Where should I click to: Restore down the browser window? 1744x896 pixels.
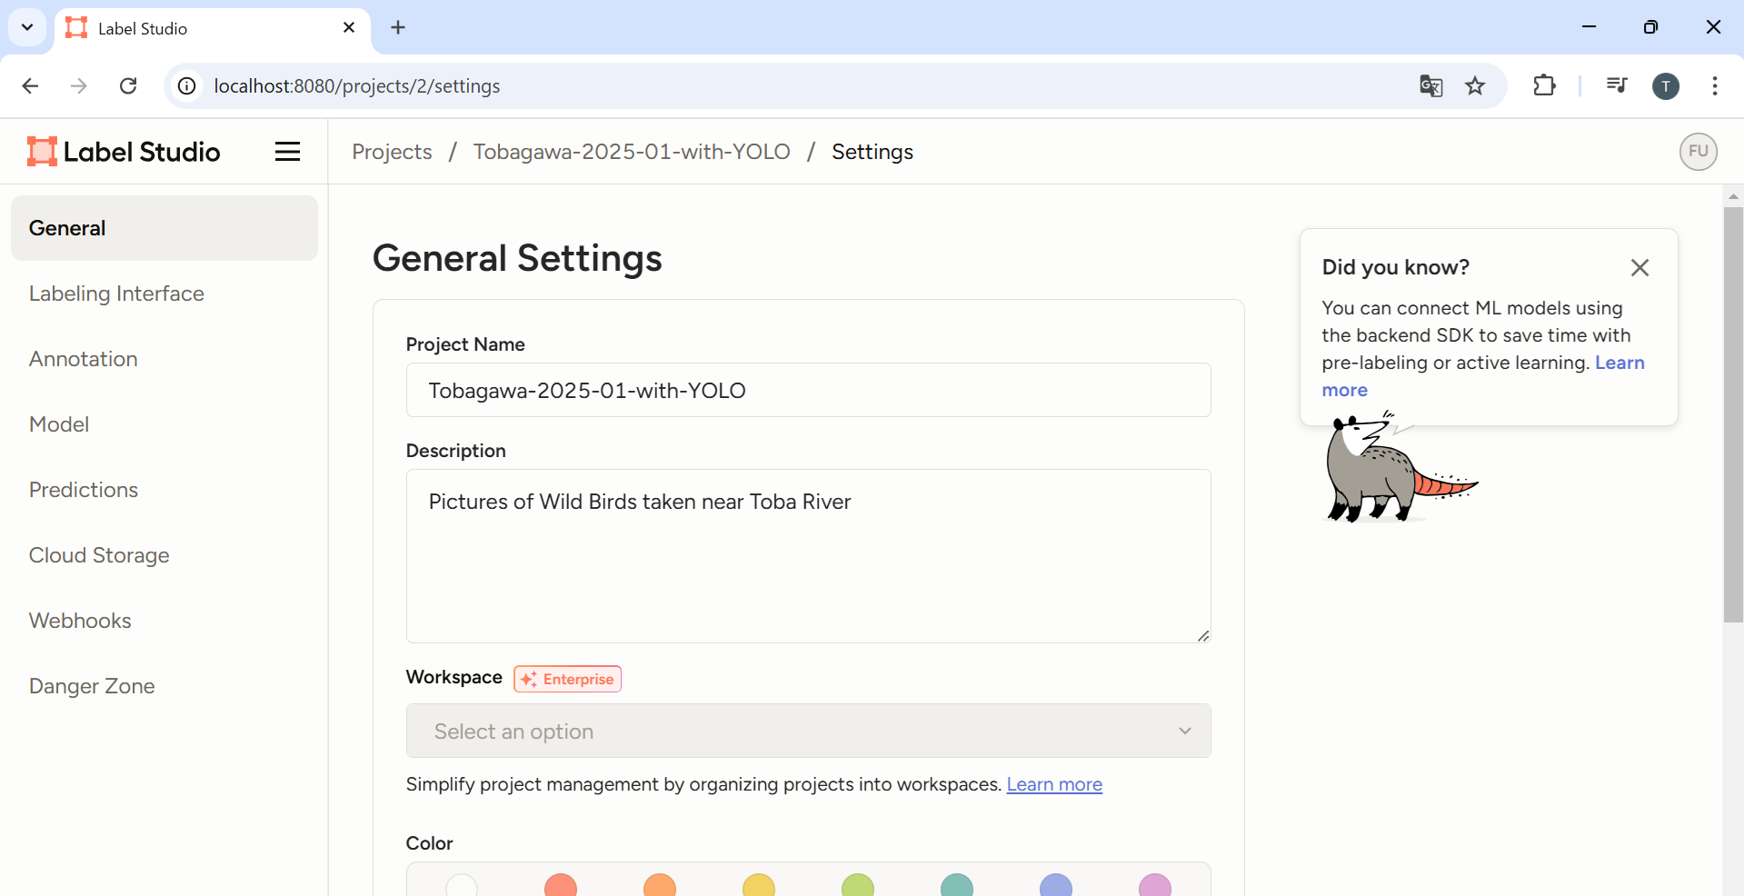coord(1650,27)
